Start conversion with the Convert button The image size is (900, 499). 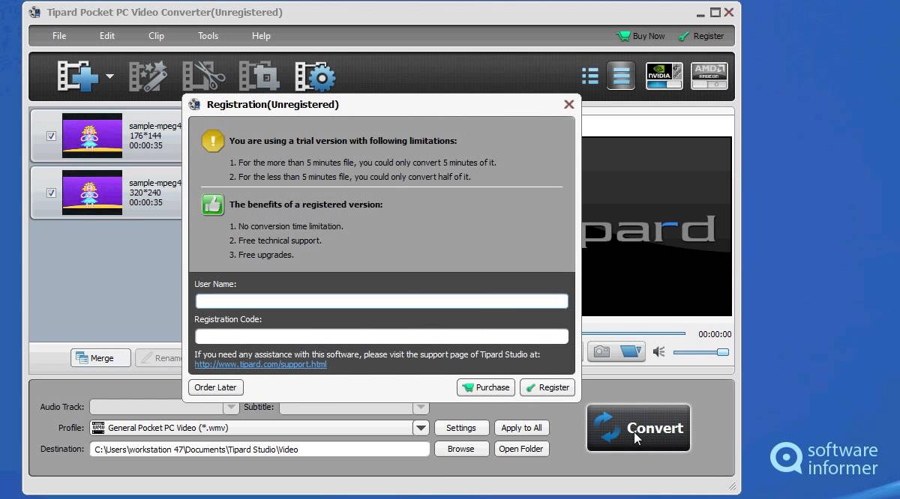(638, 428)
